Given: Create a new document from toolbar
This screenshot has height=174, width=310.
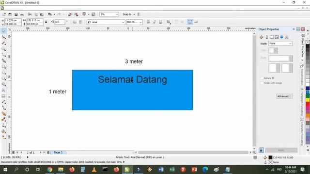Looking at the screenshot, I should click(x=4, y=14).
